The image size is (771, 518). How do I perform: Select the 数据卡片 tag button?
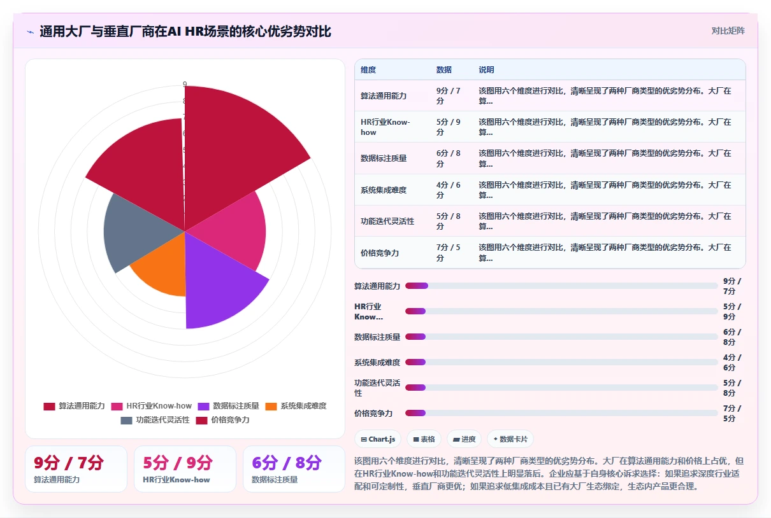510,439
